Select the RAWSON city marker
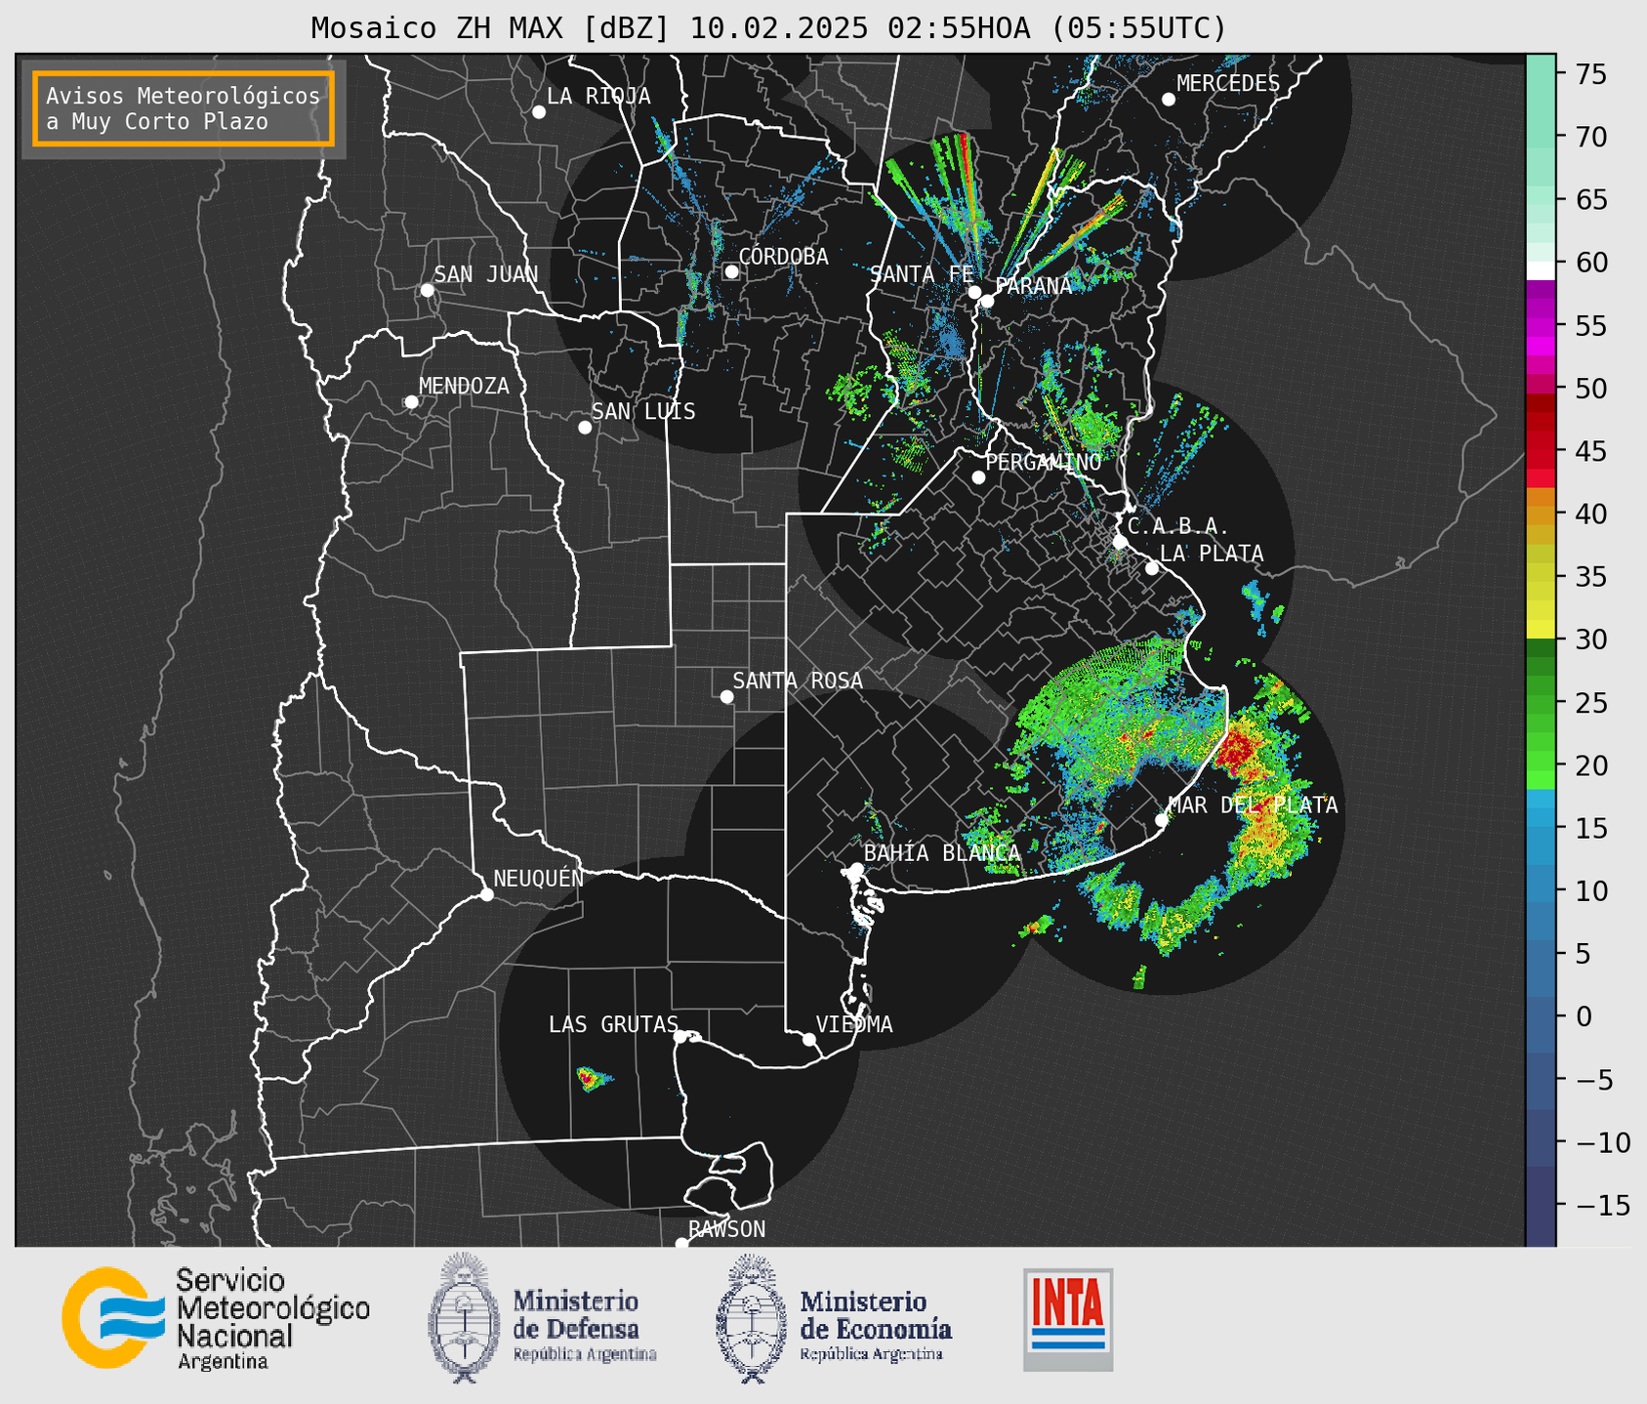1647x1404 pixels. (681, 1243)
